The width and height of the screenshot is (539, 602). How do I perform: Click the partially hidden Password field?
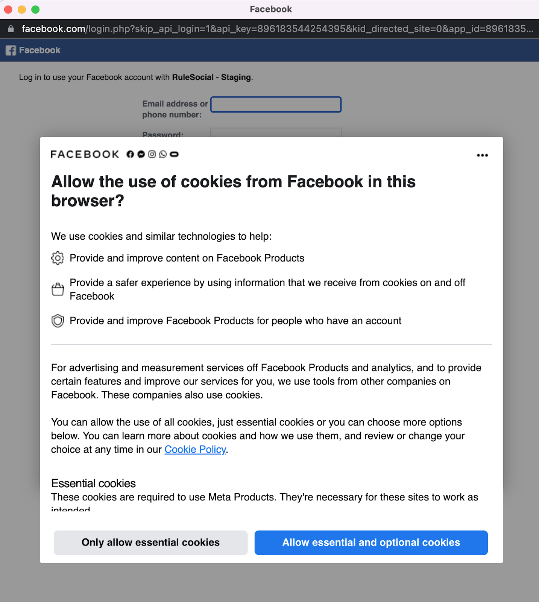pyautogui.click(x=276, y=132)
